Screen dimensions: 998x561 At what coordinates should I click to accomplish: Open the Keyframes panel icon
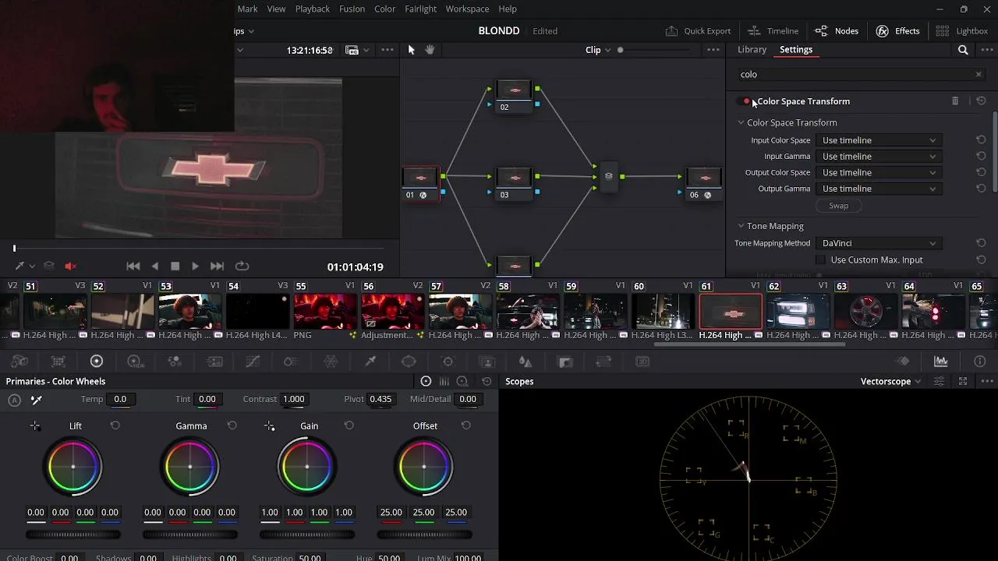903,362
